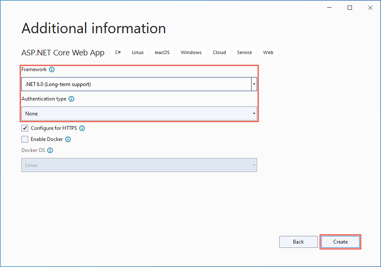Click the ASP.NET Core Web App title
Image resolution: width=381 pixels, height=267 pixels.
pyautogui.click(x=63, y=52)
